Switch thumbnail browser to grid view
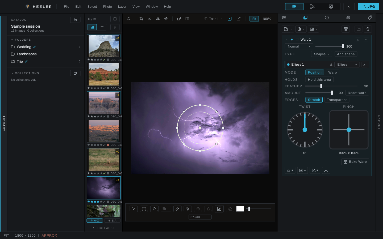The image size is (383, 239). 92,27
